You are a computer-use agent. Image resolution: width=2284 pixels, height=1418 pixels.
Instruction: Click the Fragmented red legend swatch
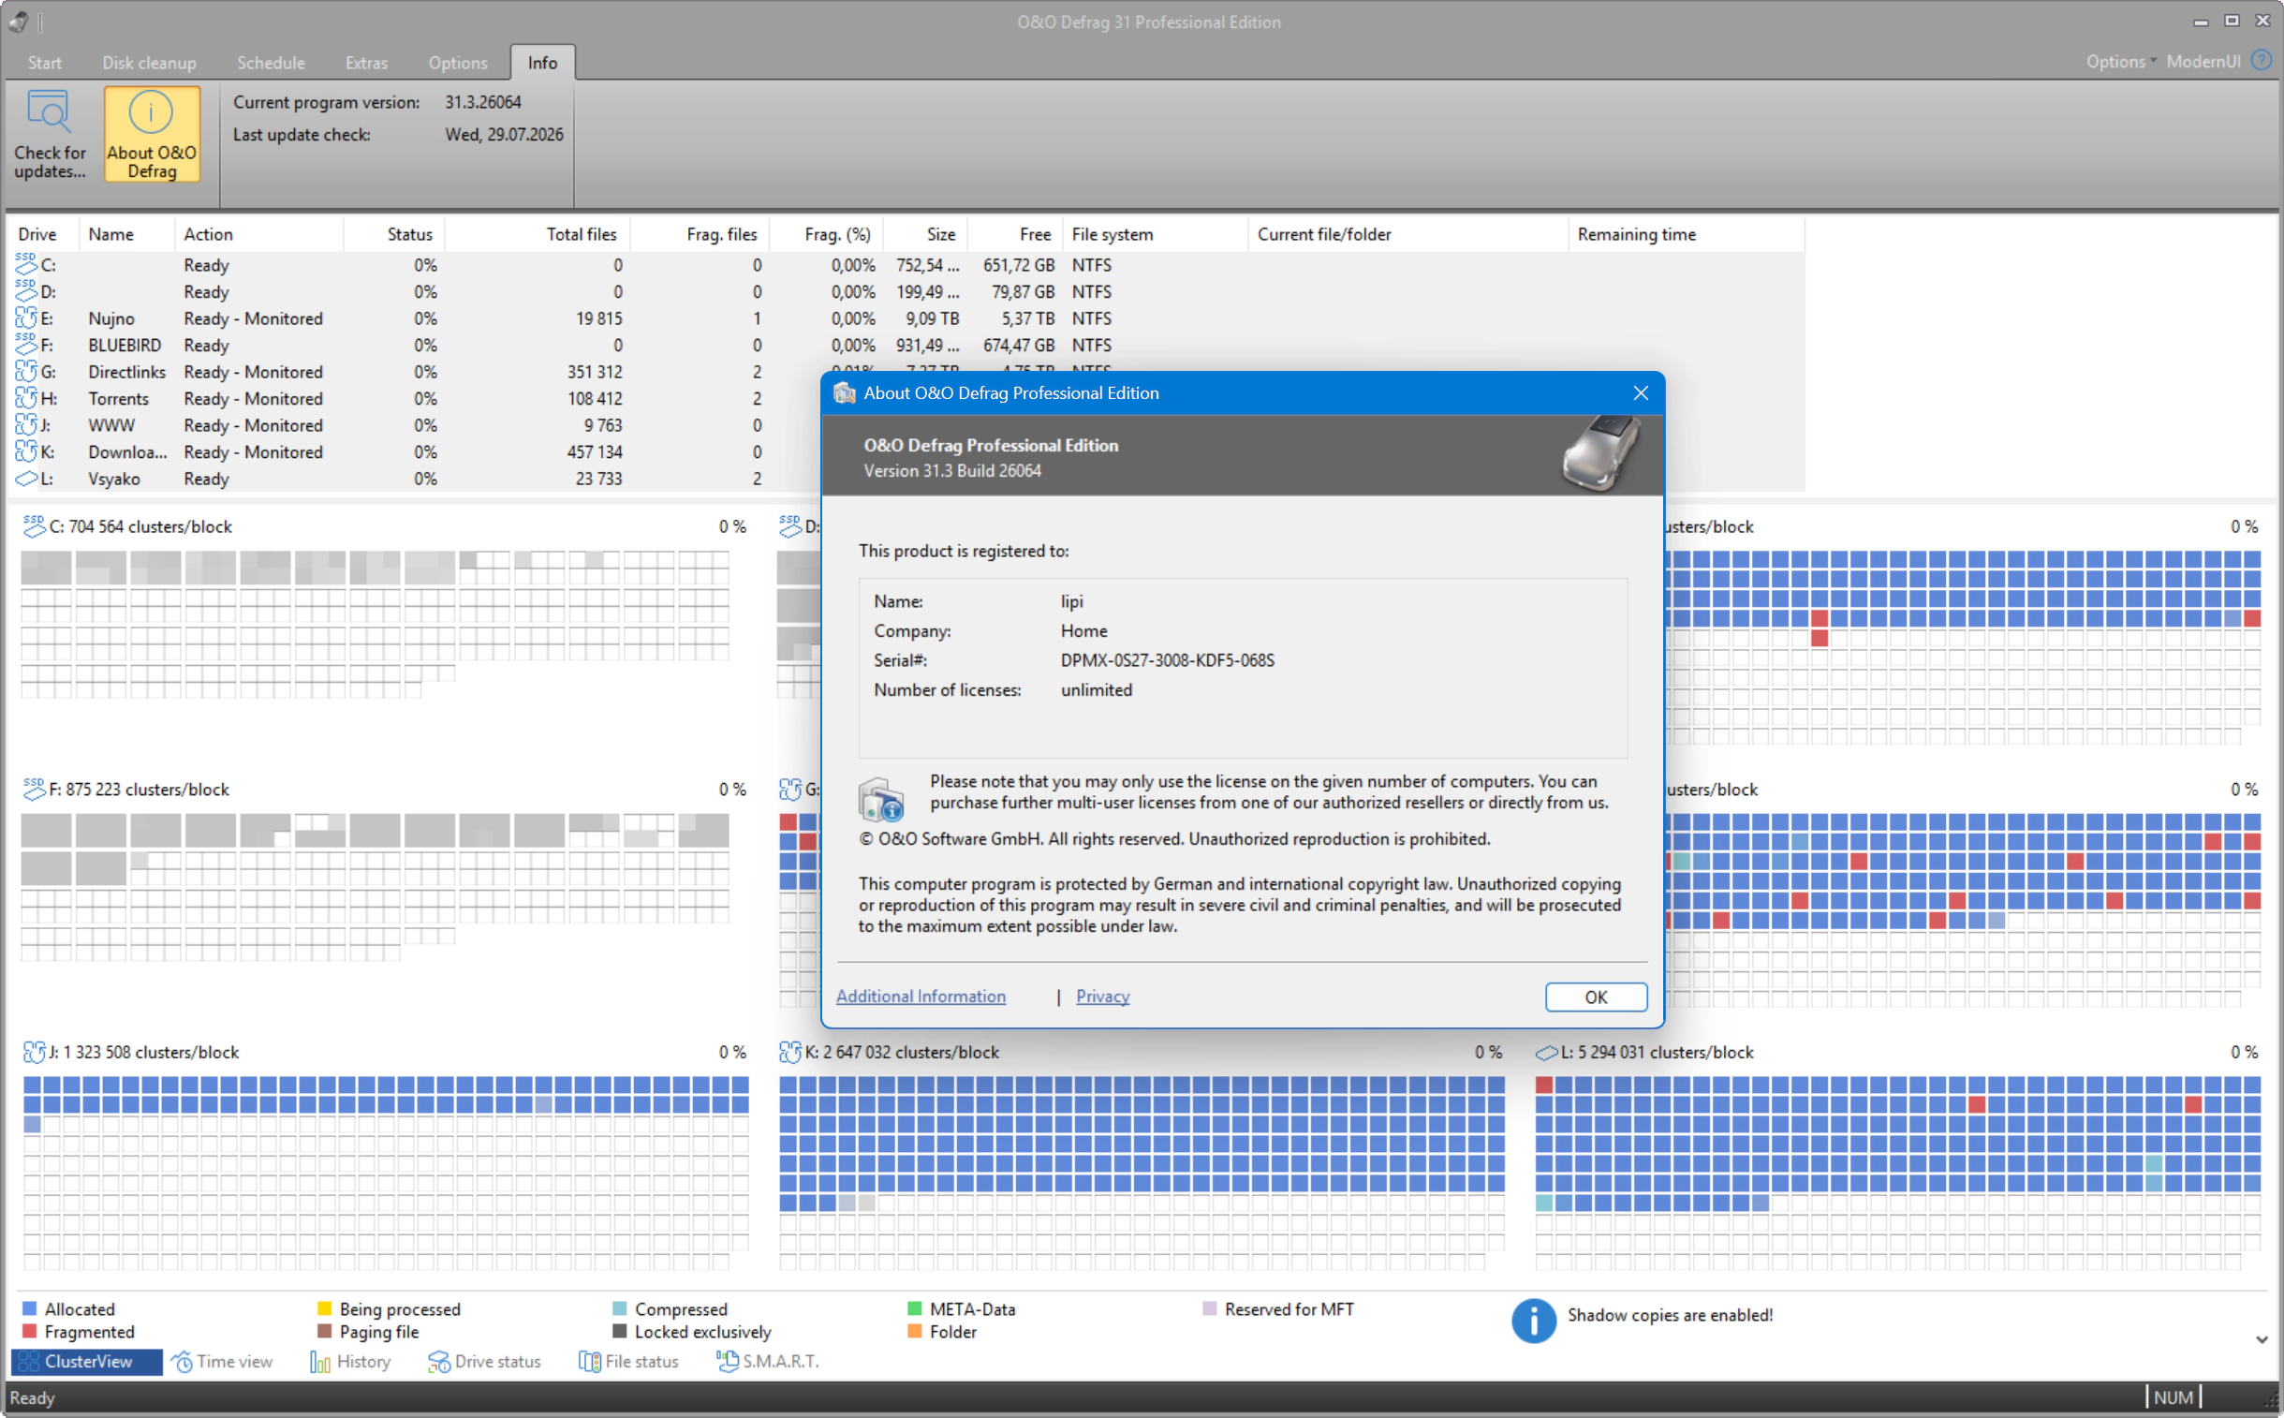coord(29,1331)
